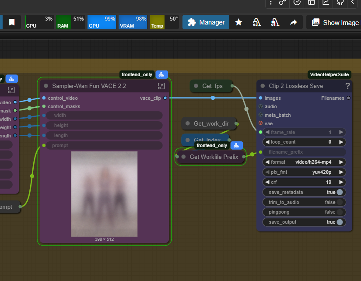Select next format option arrow

(x=341, y=162)
